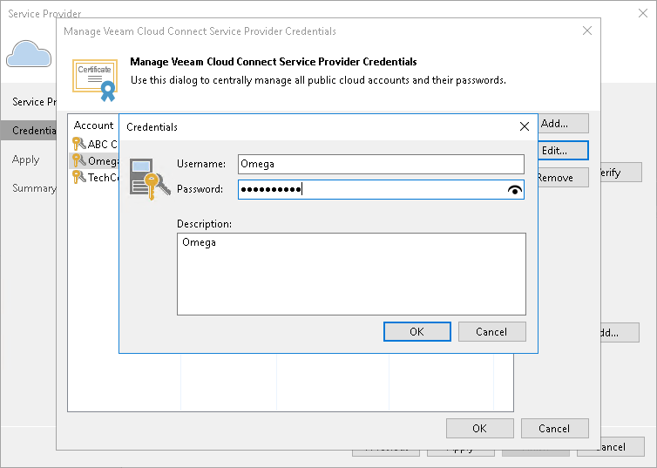Click the Edit... button in Manage Credentials
This screenshot has width=657, height=468.
coord(563,151)
